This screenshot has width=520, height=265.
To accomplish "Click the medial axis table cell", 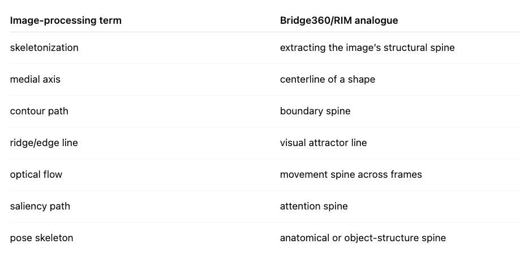I will tap(35, 80).
